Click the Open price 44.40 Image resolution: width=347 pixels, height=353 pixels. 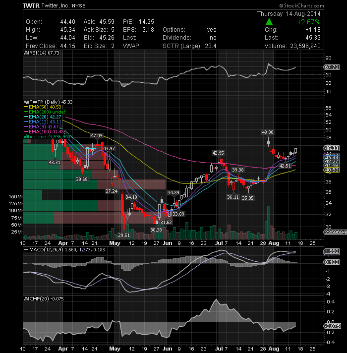[x=67, y=22]
